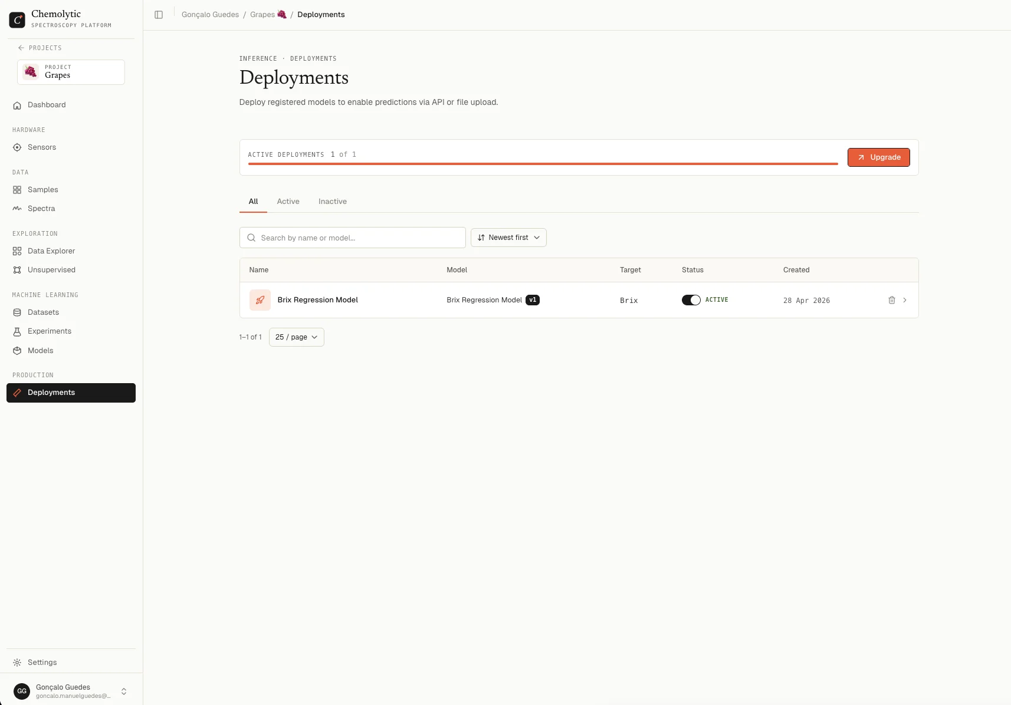The image size is (1011, 705).
Task: Go to Samples in the sidebar
Action: pos(71,190)
